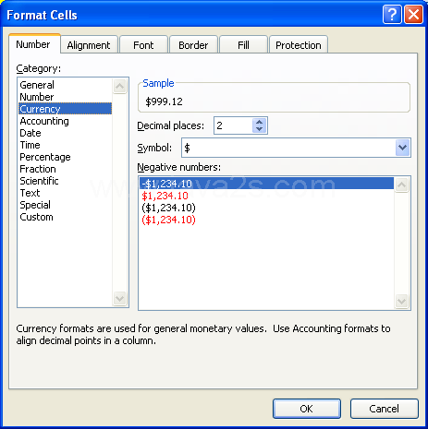Select the red $1,234.10 negative format
The image size is (428, 429).
(266, 196)
